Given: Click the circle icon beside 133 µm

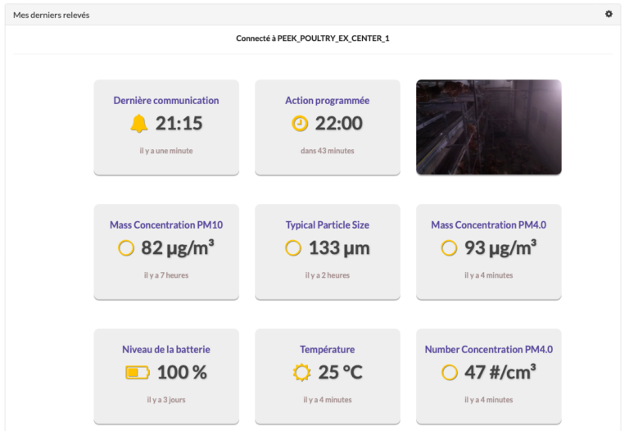Looking at the screenshot, I should 293,248.
